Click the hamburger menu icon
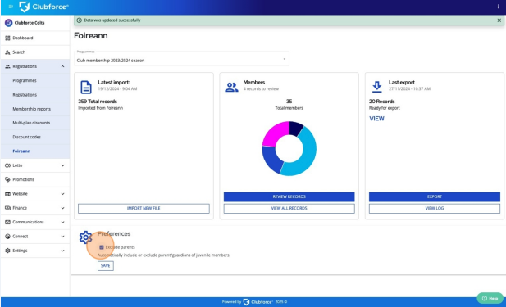Viewport: 506px width, 307px height. coord(11,7)
